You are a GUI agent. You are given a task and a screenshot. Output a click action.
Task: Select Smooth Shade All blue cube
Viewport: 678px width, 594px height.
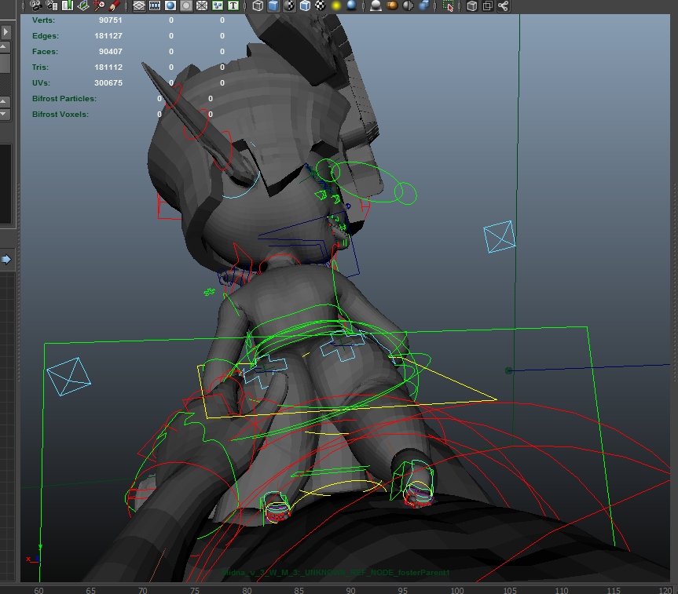(273, 5)
